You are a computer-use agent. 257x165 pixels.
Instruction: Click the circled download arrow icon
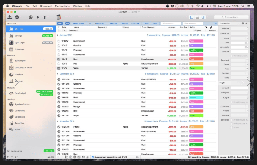tap(31, 17)
